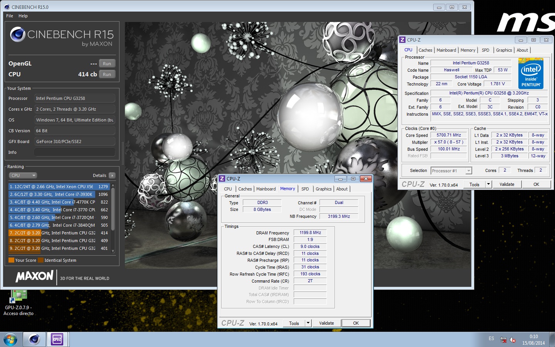This screenshot has width=555, height=347.
Task: Open the File menu in Cinebench
Action: [x=10, y=16]
